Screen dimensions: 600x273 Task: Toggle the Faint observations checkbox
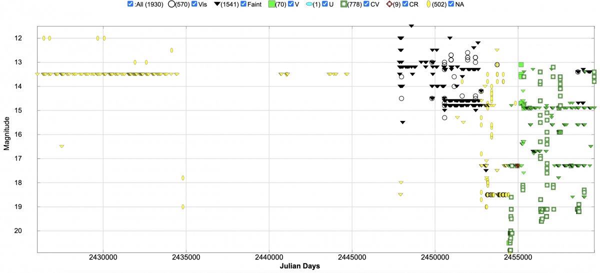243,4
